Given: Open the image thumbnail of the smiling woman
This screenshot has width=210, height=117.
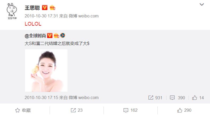Looking at the screenshot, I should point(46,71).
